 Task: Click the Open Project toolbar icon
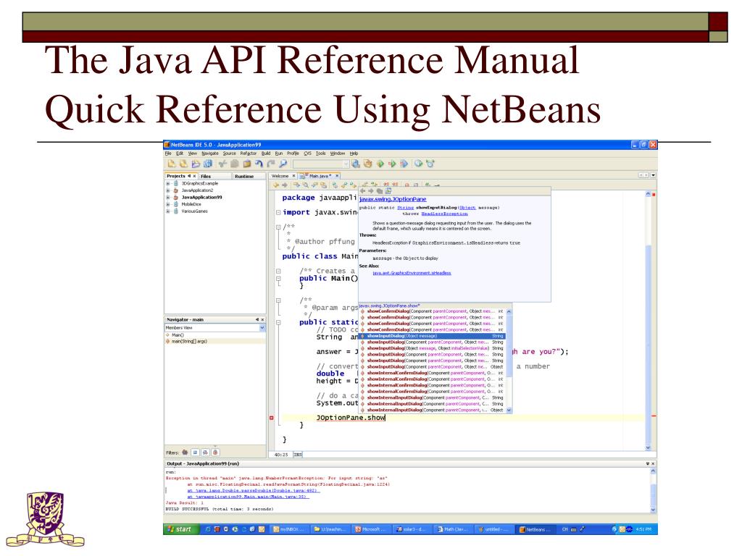pyautogui.click(x=196, y=164)
